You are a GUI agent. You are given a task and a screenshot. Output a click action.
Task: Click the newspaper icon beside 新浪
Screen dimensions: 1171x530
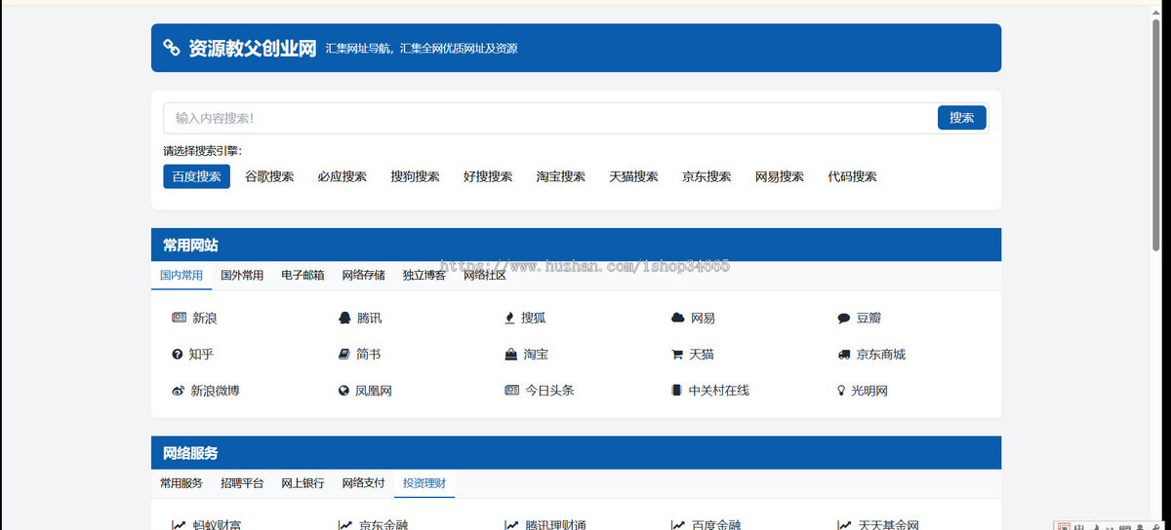click(x=179, y=318)
